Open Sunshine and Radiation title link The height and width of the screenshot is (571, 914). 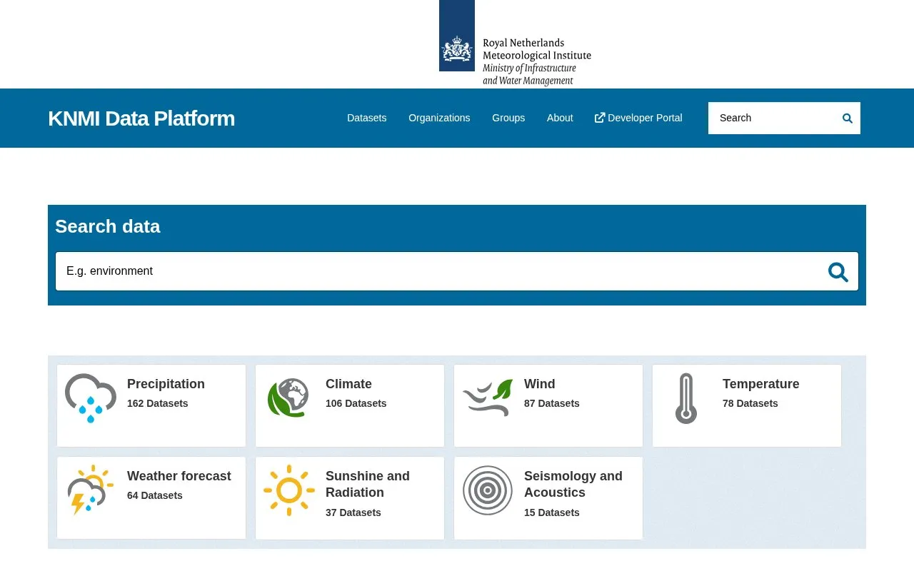click(368, 484)
